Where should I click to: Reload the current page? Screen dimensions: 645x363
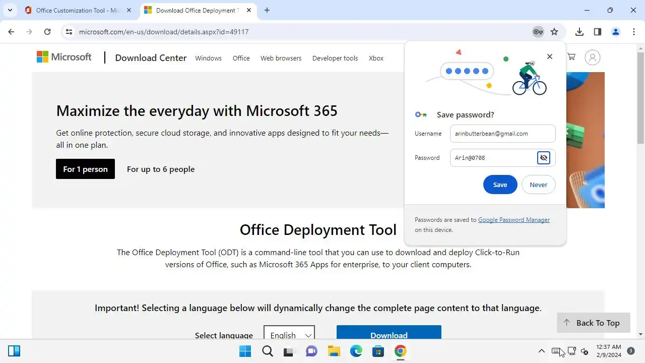[x=47, y=32]
